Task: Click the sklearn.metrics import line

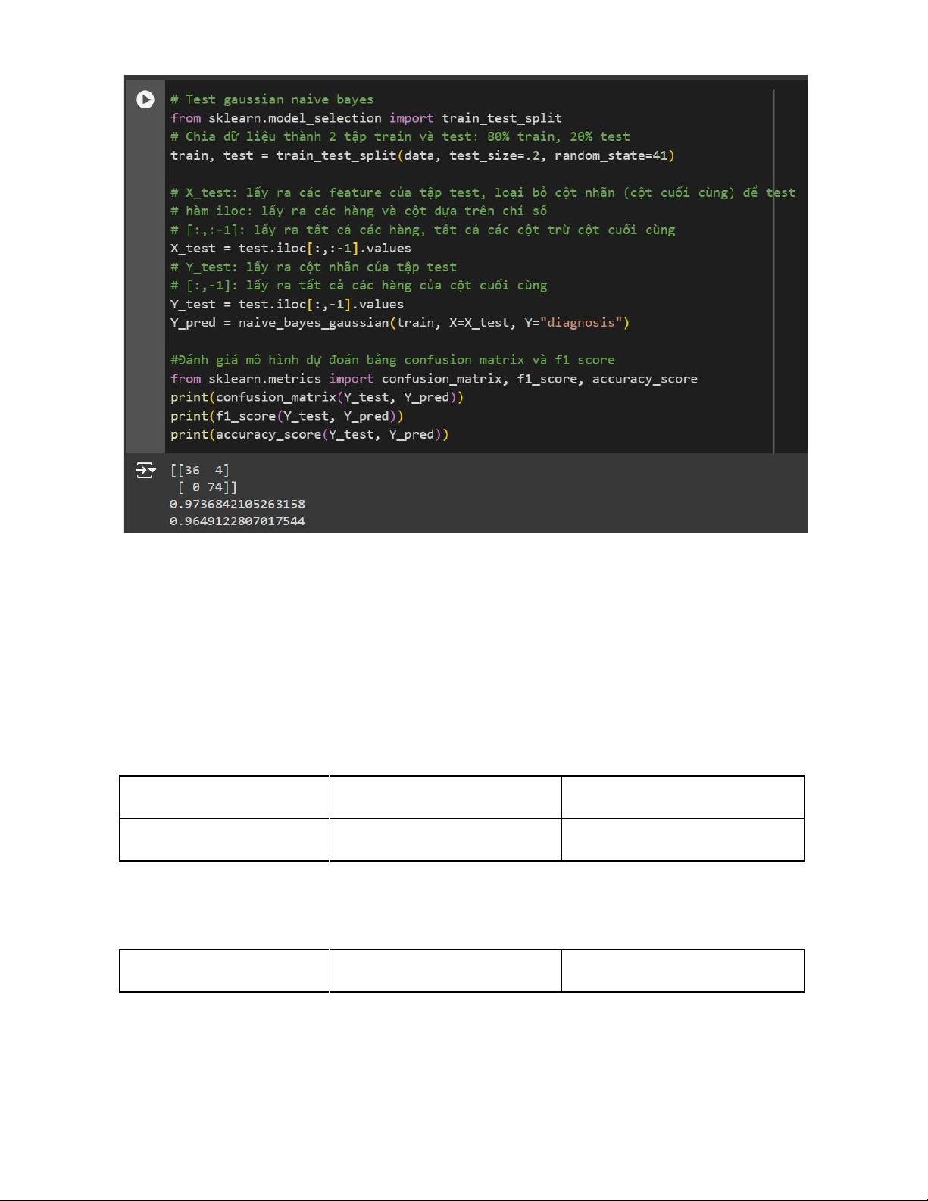Action: (434, 378)
